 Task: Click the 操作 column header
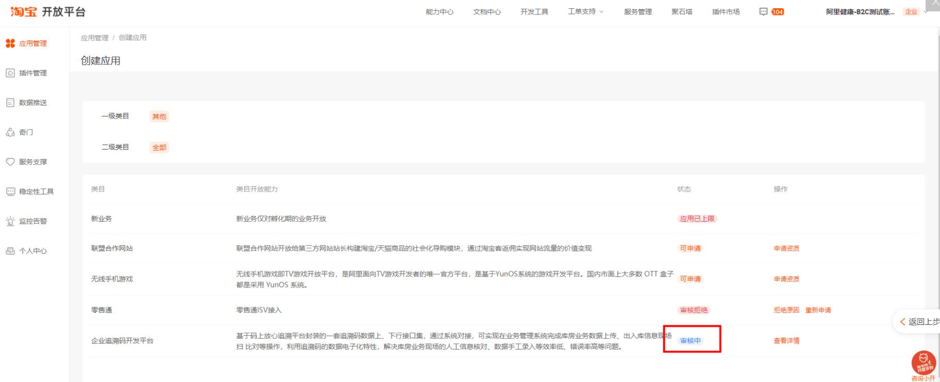point(780,189)
